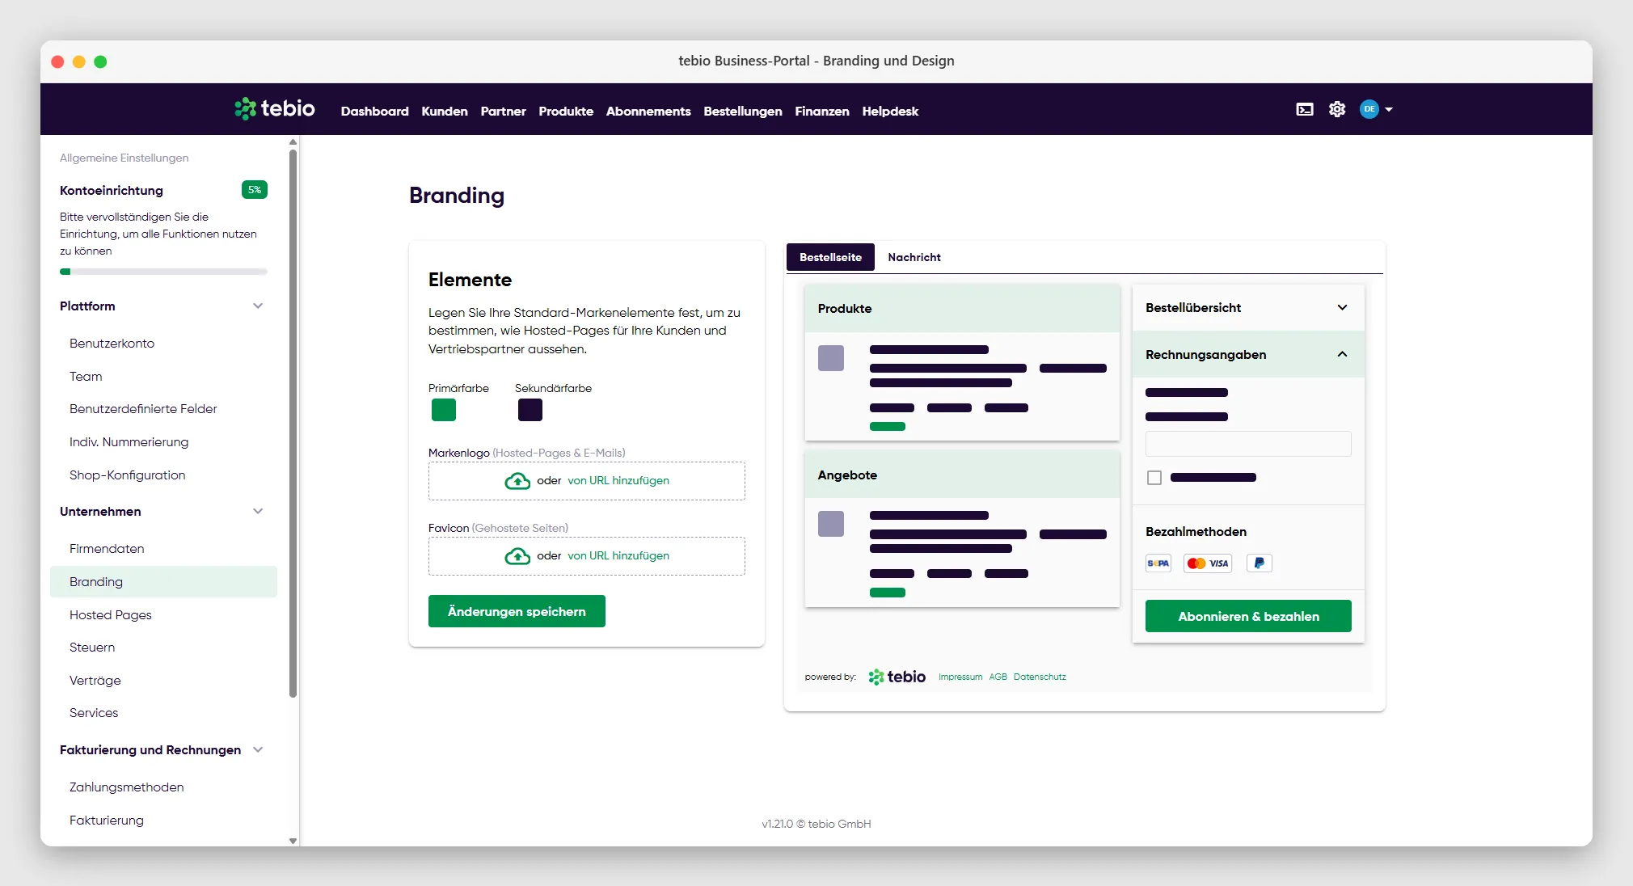This screenshot has width=1633, height=886.
Task: Click the SEPA payment method icon
Action: click(1158, 563)
